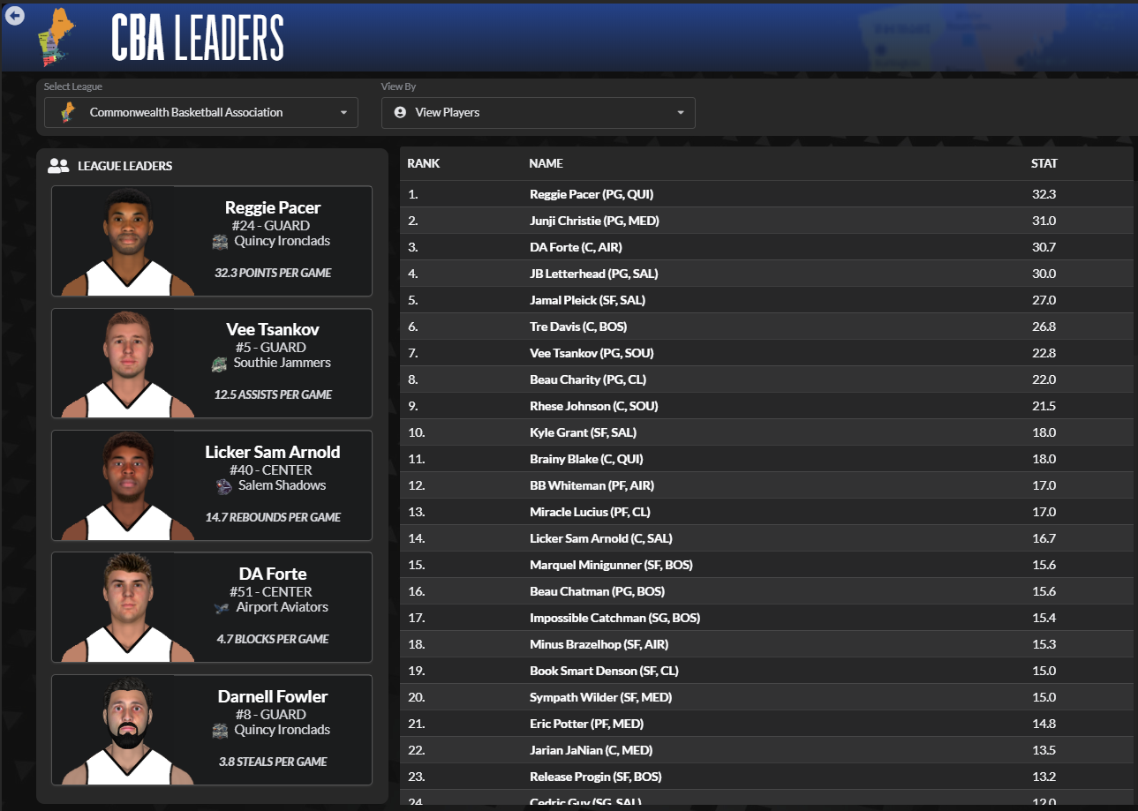The image size is (1138, 811).
Task: Sort by the NAME column header
Action: pyautogui.click(x=546, y=163)
